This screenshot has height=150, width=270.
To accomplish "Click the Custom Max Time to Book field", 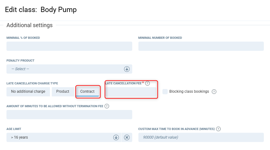I will click(x=201, y=137).
